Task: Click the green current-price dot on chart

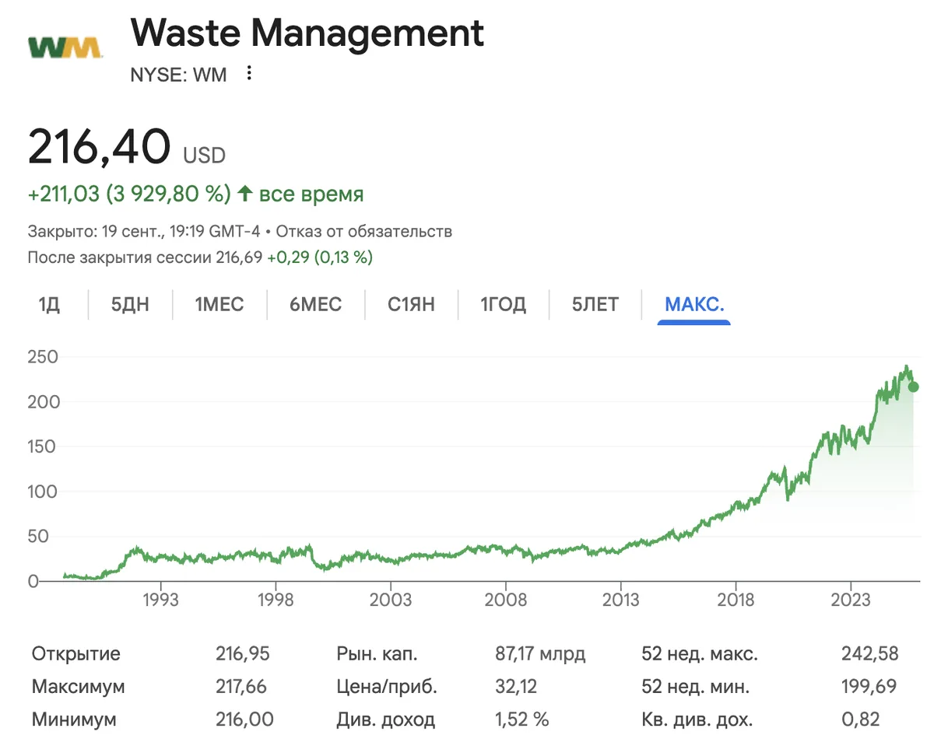Action: [x=913, y=387]
